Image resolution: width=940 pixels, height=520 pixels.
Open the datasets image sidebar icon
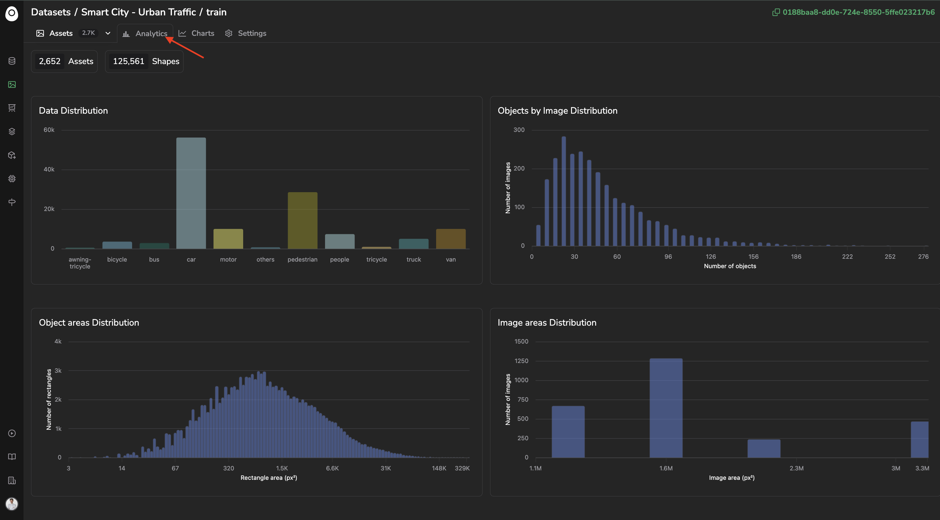[x=12, y=84]
